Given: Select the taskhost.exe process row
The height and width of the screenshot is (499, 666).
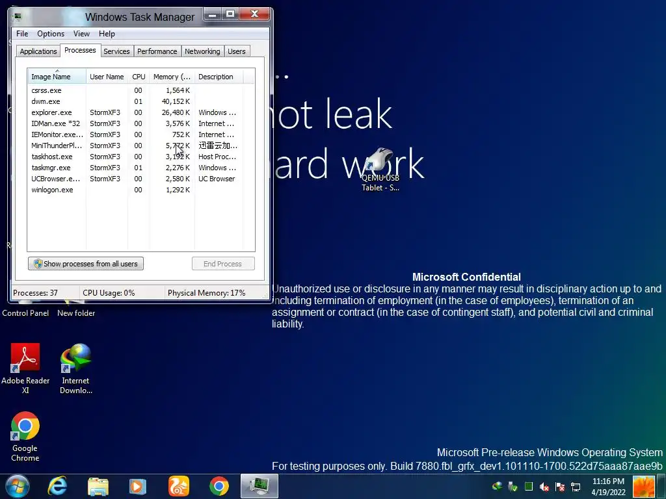Looking at the screenshot, I should [141, 157].
